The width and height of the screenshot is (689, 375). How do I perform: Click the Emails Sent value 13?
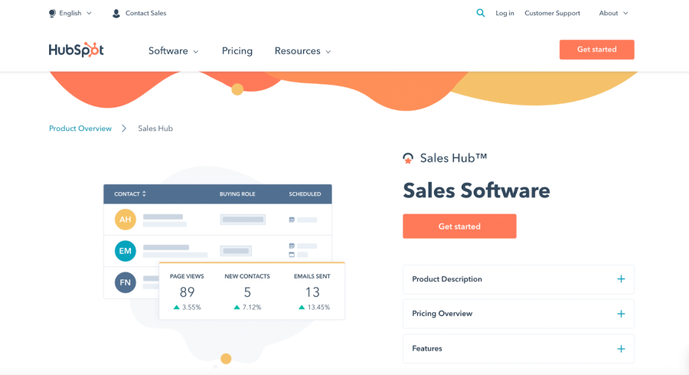pyautogui.click(x=312, y=292)
